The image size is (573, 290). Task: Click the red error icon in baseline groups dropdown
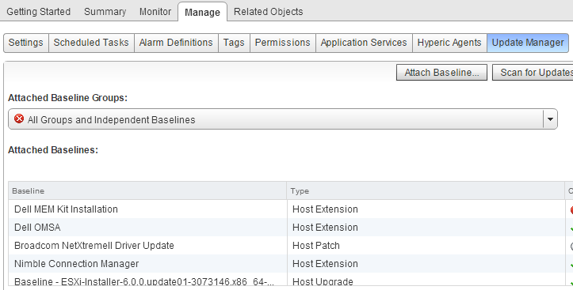(19, 119)
